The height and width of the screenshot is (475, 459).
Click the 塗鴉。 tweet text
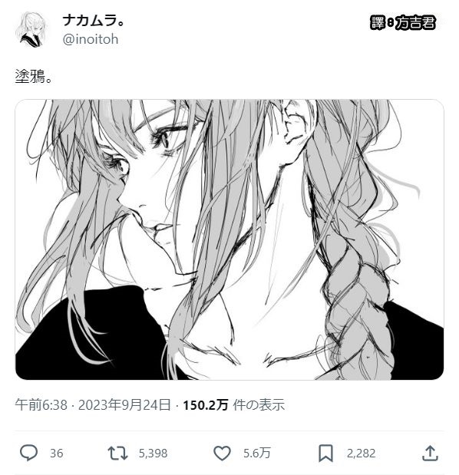click(33, 76)
